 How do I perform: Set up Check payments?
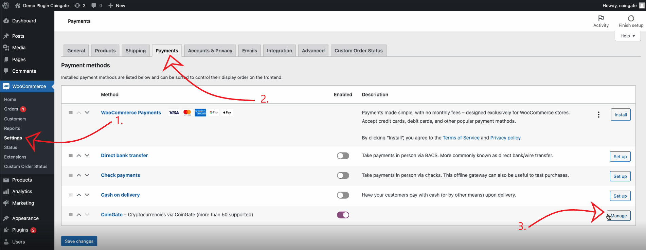click(620, 176)
